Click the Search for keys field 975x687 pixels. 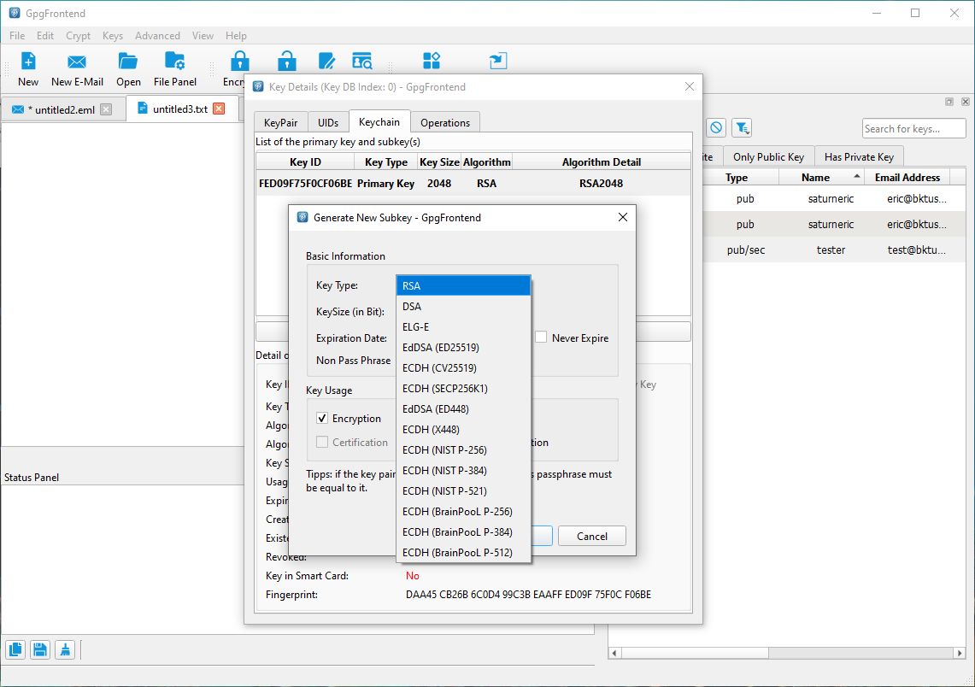tap(913, 129)
